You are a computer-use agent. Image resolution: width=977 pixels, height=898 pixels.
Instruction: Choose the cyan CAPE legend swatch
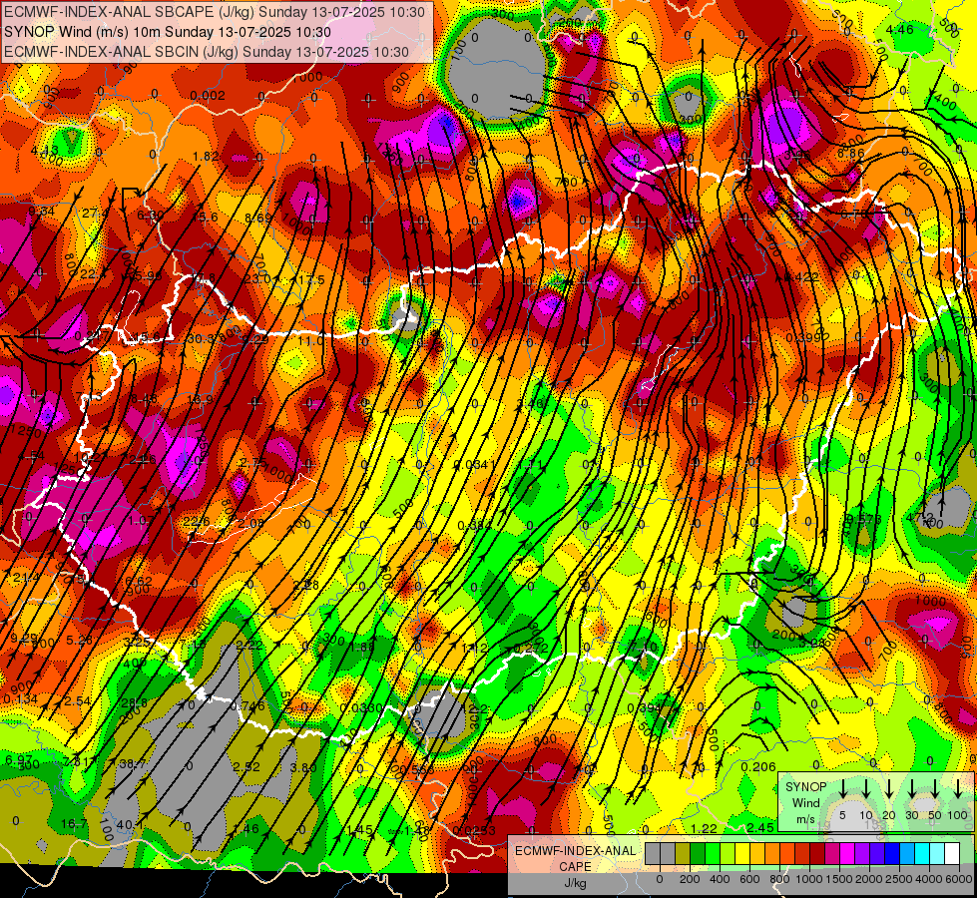coord(922,854)
